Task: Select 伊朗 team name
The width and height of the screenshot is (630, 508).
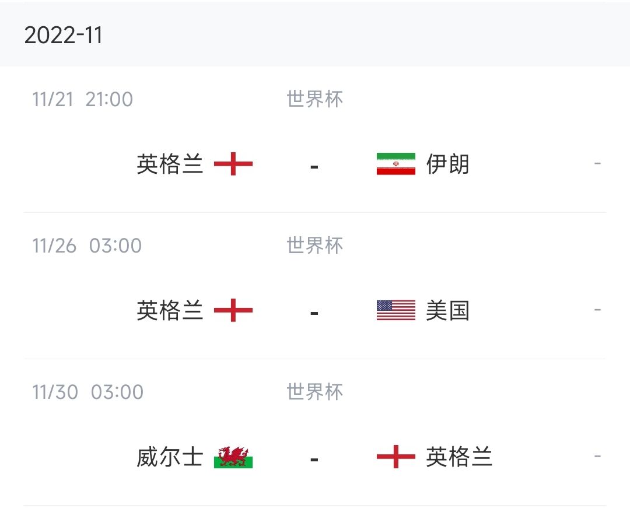Action: [x=447, y=164]
